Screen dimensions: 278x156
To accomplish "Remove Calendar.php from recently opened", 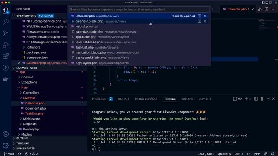I will pyautogui.click(x=205, y=16).
